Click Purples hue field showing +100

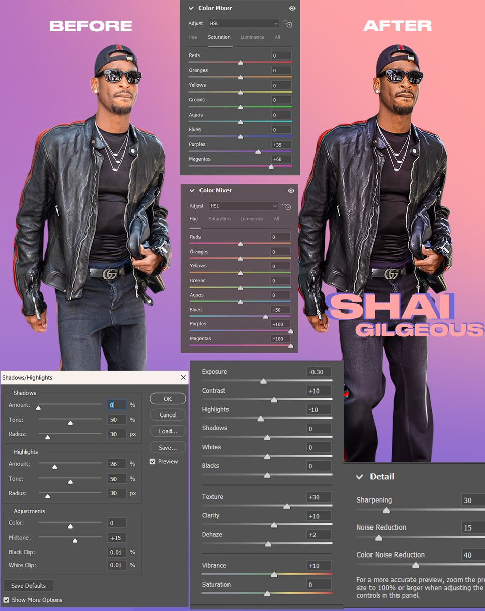280,324
